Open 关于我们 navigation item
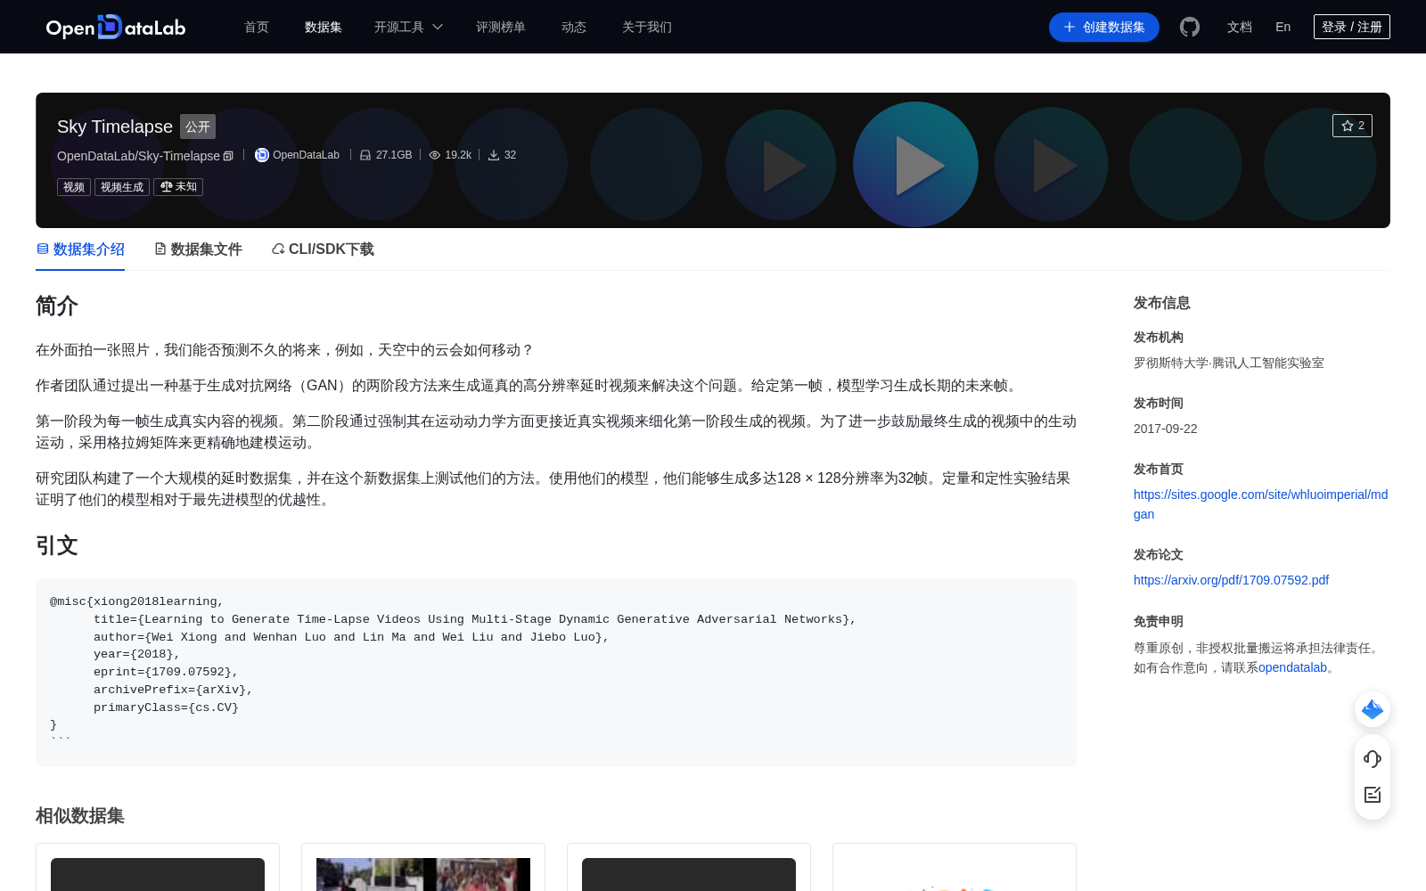Screen dimensions: 1426x891 click(647, 27)
